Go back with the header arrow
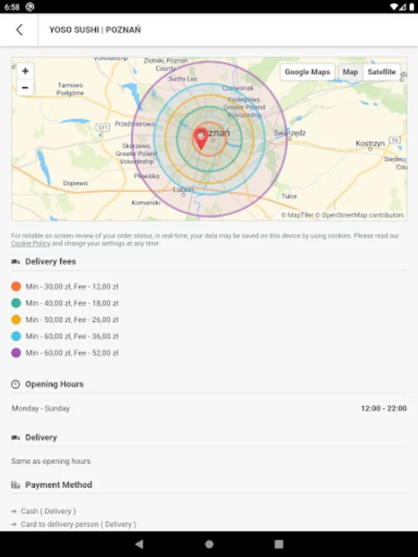 click(19, 30)
